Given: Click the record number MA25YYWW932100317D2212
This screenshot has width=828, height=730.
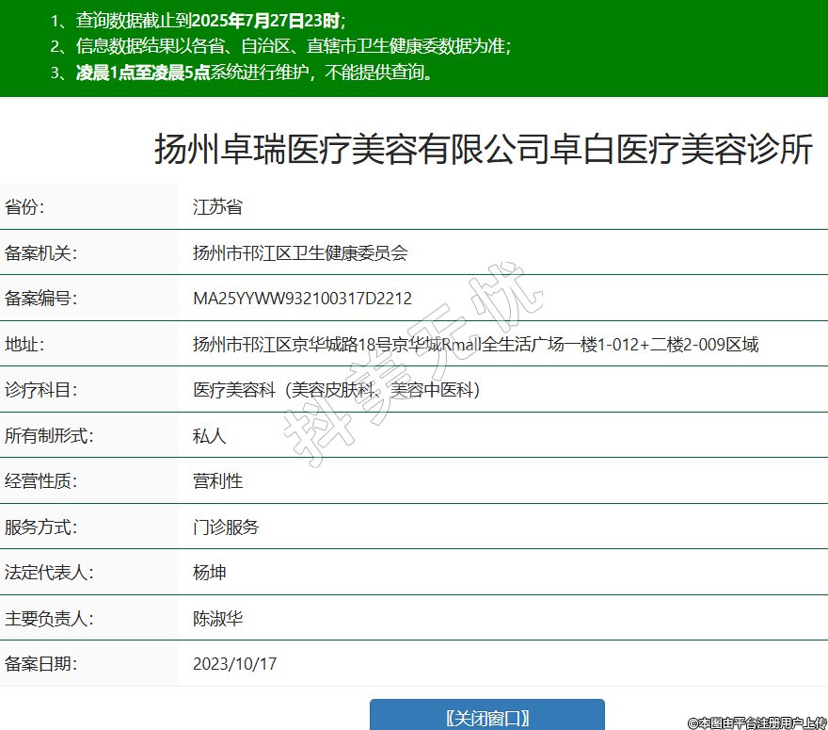Looking at the screenshot, I should coord(302,299).
